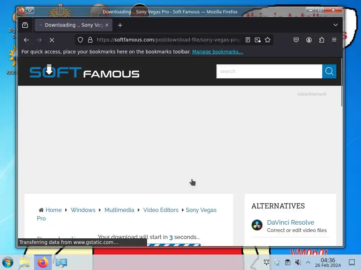Open the Firefox hamburger application menu

pyautogui.click(x=334, y=40)
